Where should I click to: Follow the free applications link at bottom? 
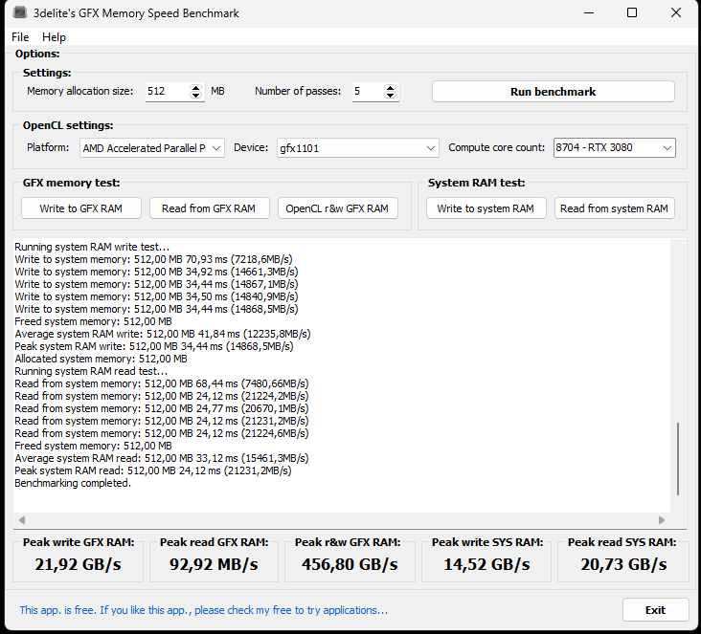[x=203, y=610]
